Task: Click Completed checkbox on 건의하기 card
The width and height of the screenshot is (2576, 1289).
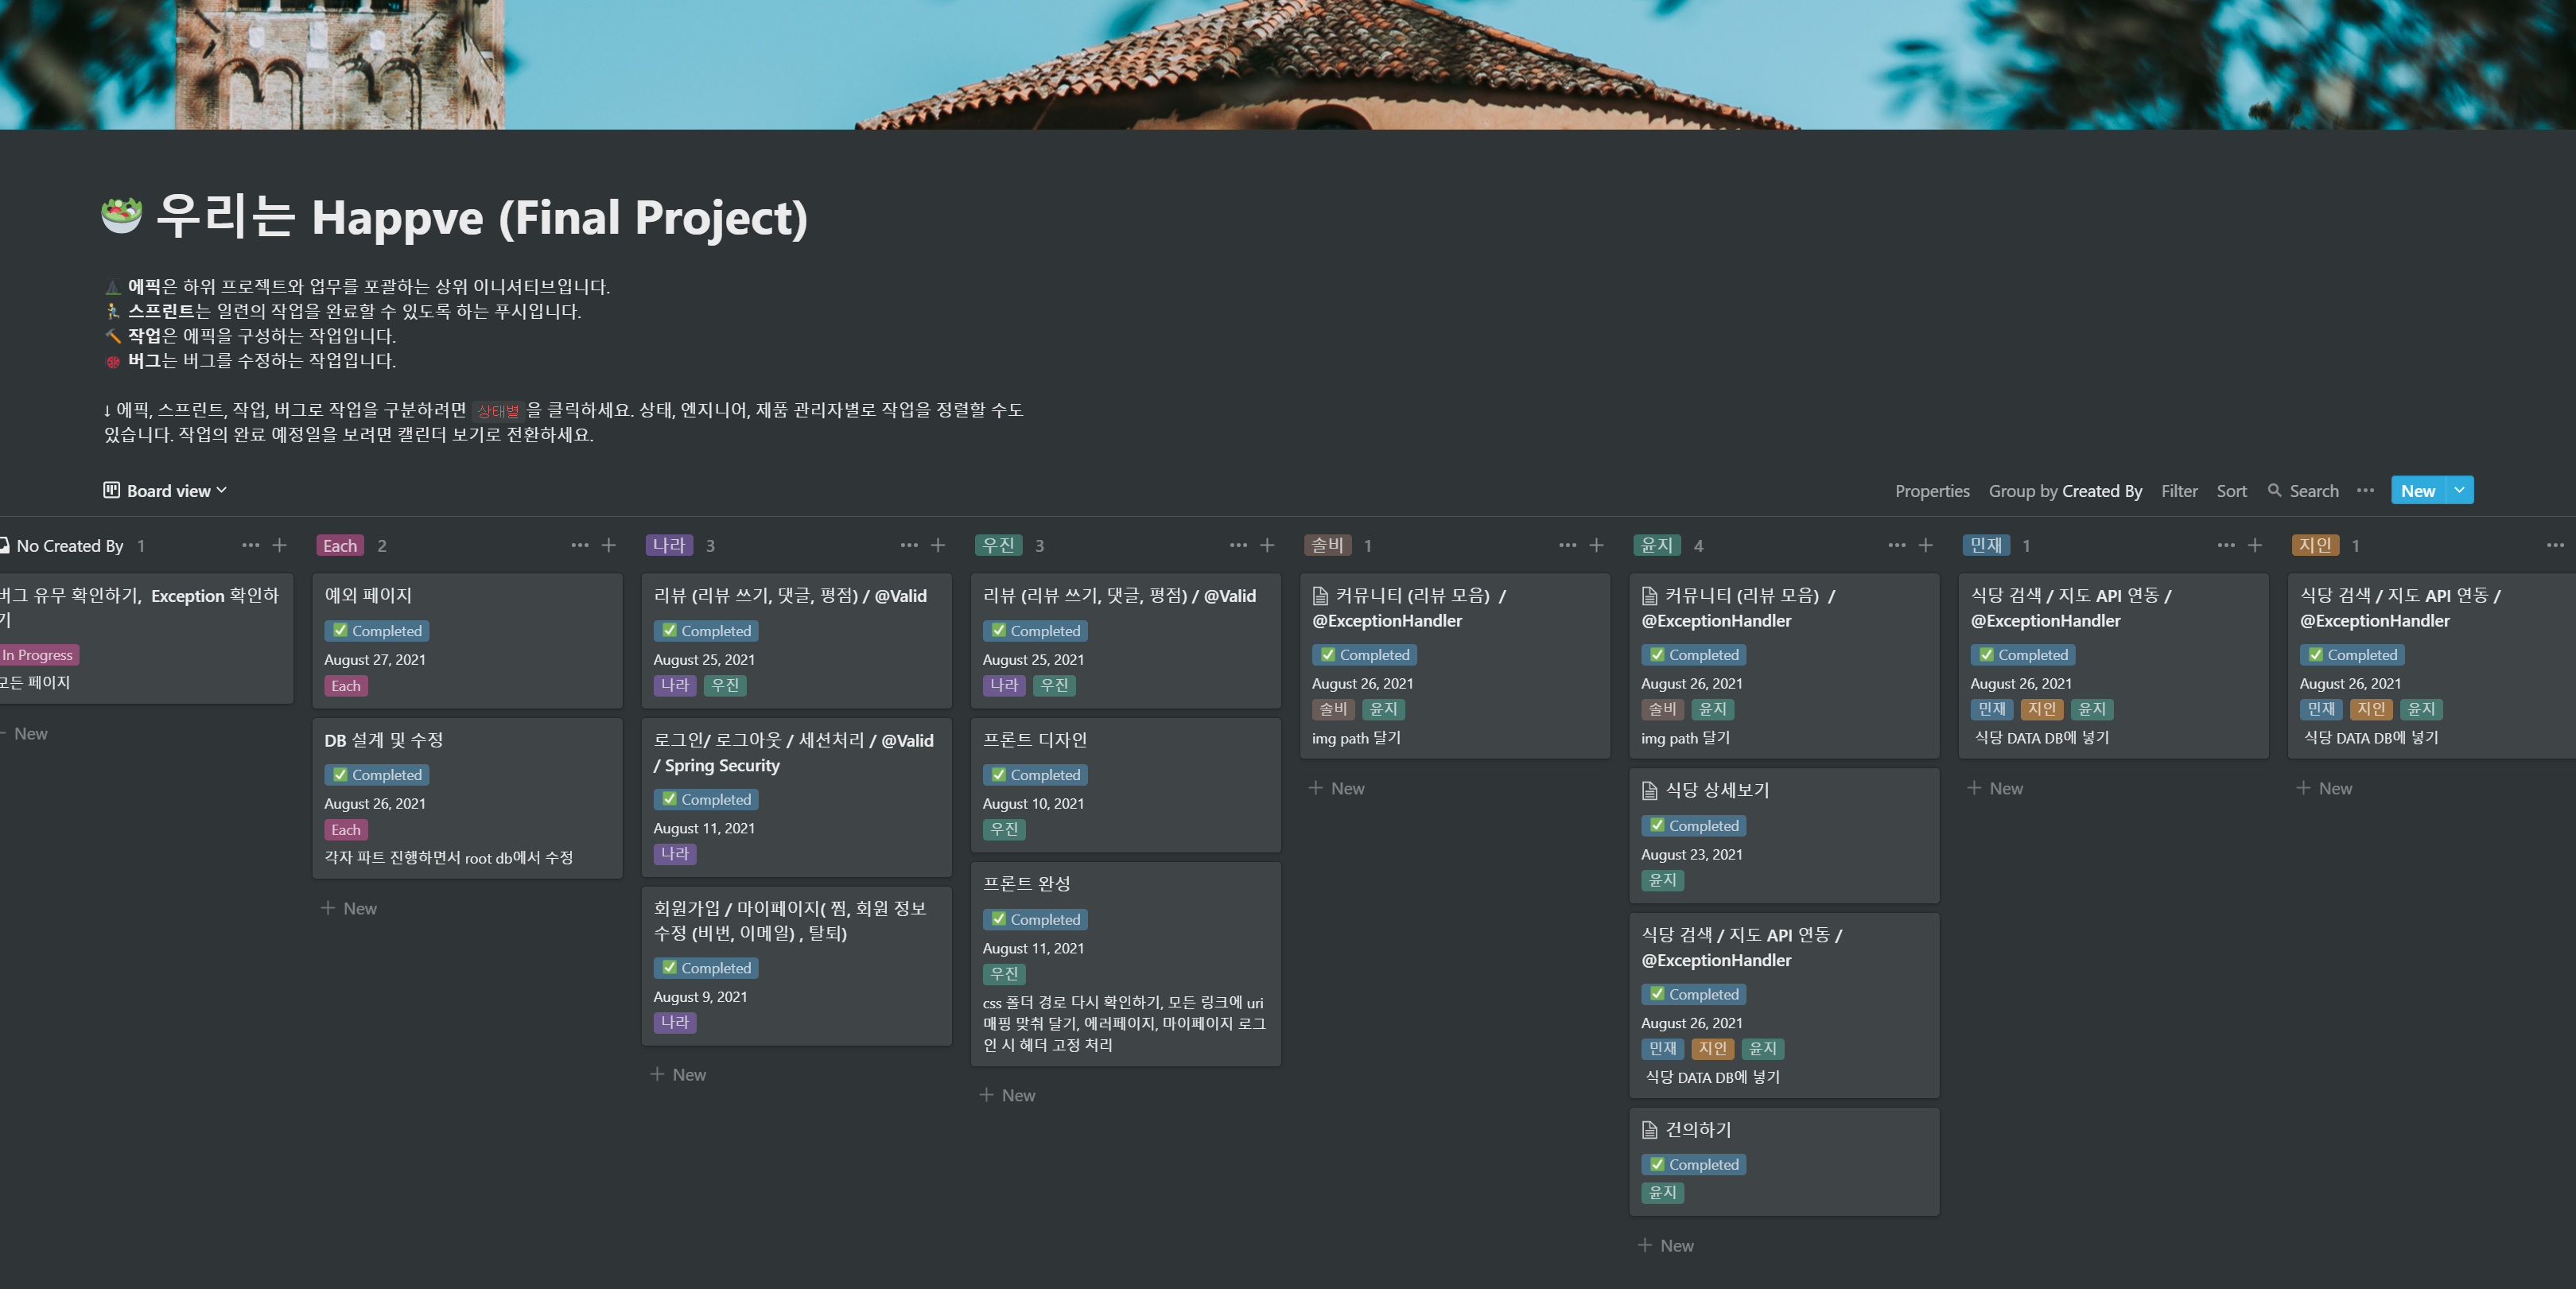Action: click(1657, 1164)
